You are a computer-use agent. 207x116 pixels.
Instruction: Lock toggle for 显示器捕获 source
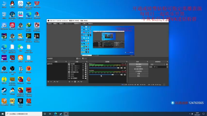(86, 78)
